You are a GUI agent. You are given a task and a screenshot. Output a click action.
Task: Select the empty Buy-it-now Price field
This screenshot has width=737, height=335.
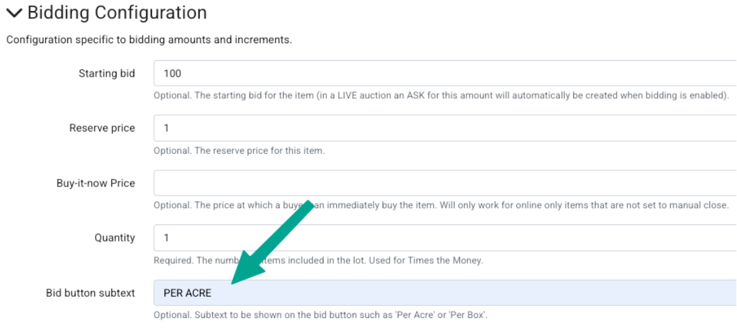coord(445,183)
